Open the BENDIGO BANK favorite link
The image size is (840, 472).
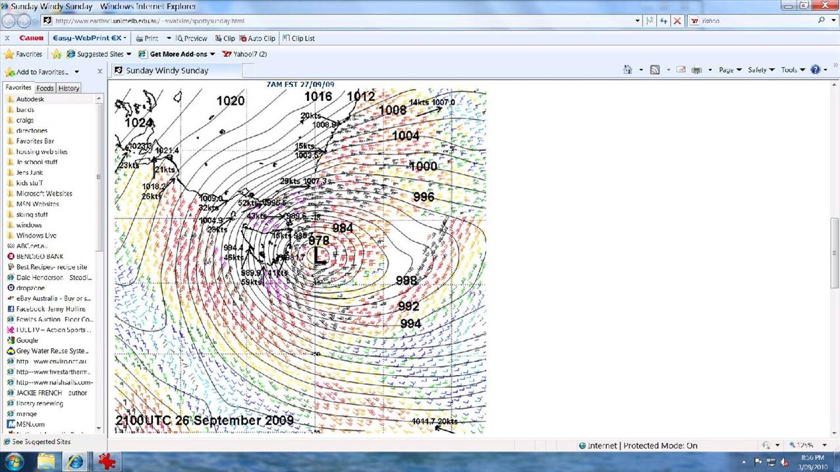coord(40,256)
